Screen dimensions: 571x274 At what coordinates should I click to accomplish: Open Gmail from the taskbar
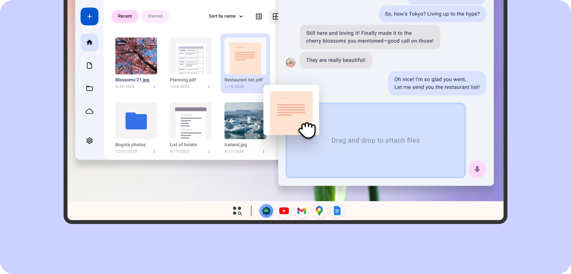(301, 211)
